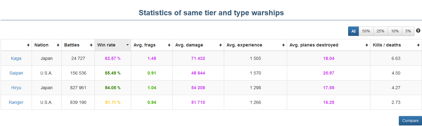
Task: Click sort arrows in Kills / deaths header
Action: [419, 45]
